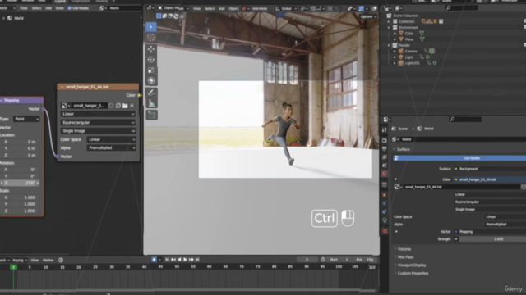Open Color Space dropdown in image node
The height and width of the screenshot is (295, 526).
coord(112,139)
